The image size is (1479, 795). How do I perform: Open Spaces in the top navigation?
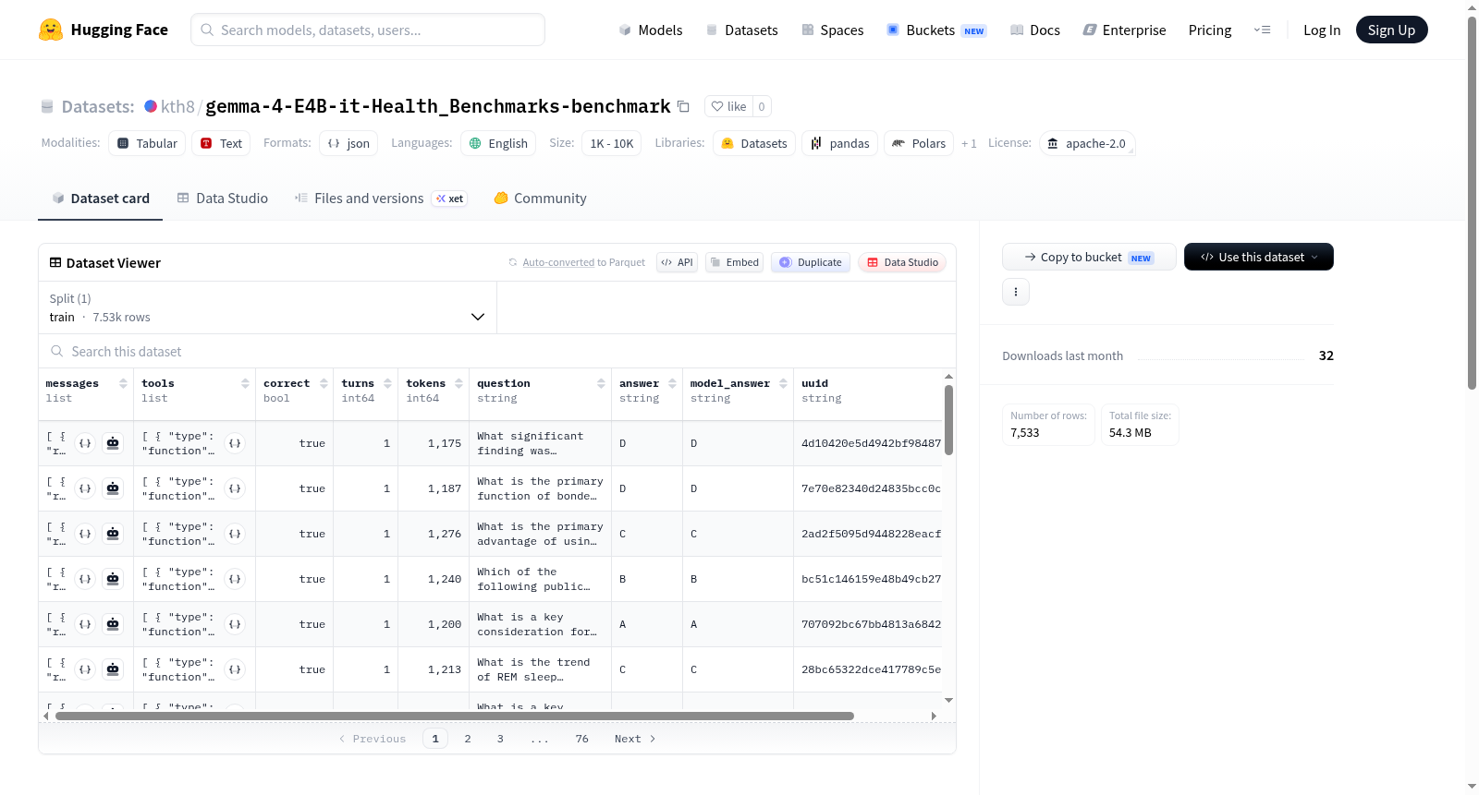coord(833,30)
